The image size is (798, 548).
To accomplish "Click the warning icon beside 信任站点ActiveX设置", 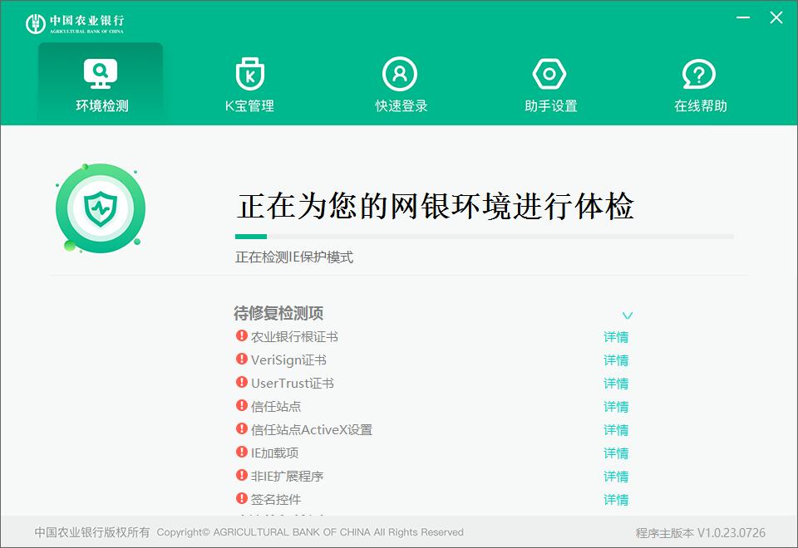I will point(242,428).
